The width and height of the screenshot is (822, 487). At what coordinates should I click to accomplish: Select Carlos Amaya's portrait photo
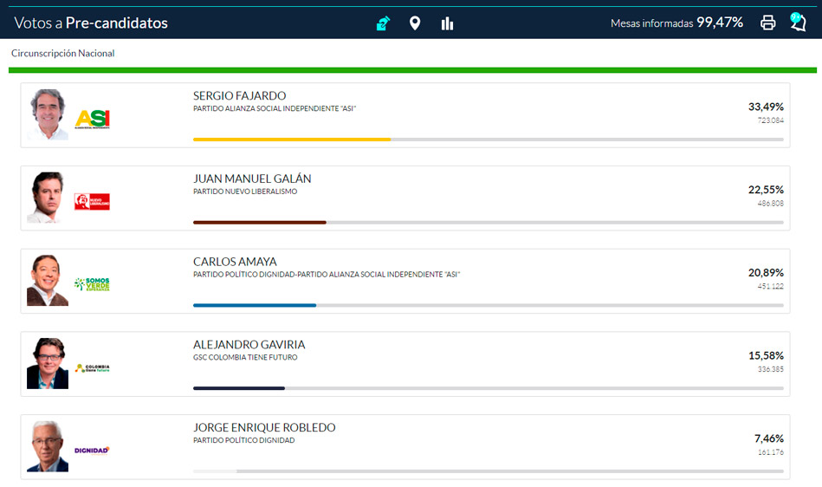pyautogui.click(x=48, y=281)
